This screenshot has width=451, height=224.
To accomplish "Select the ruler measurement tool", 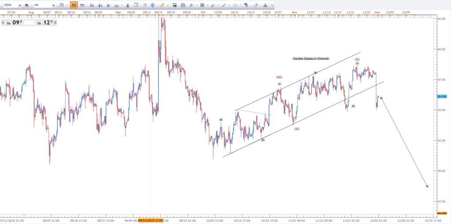I will pyautogui.click(x=162, y=5).
